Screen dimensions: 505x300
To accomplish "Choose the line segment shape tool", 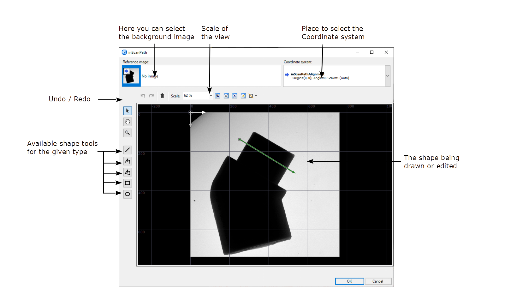I will click(127, 150).
